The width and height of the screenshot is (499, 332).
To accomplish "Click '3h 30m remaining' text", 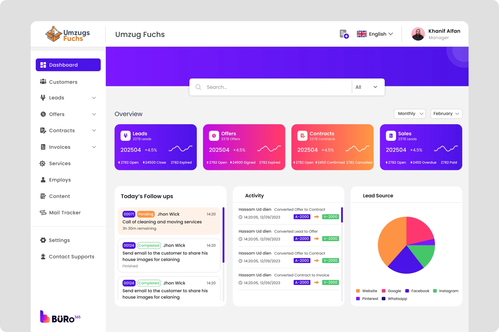I will (139, 228).
